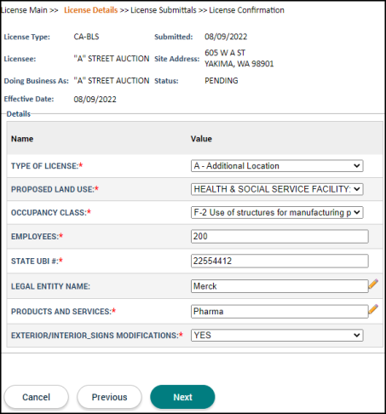Image resolution: width=386 pixels, height=414 pixels.
Task: Click the pencil icon beside Products and Services
Action: (x=373, y=309)
